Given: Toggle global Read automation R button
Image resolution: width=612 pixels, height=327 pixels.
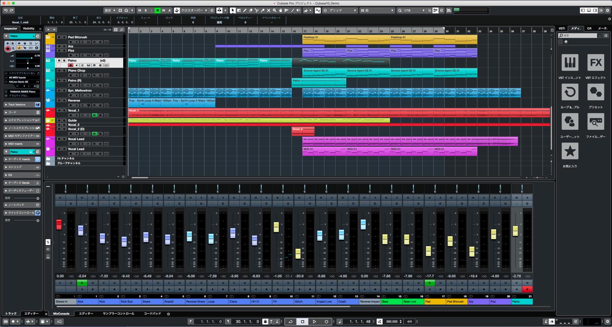Looking at the screenshot, I should pos(158,10).
